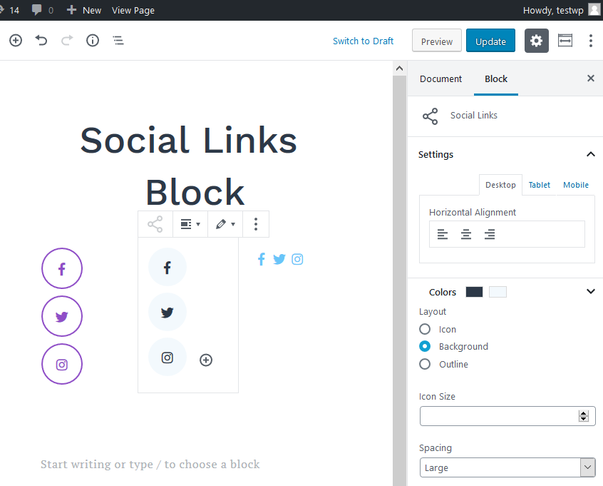Collapse the Settings panel
Viewport: 603px width, 486px height.
(589, 154)
